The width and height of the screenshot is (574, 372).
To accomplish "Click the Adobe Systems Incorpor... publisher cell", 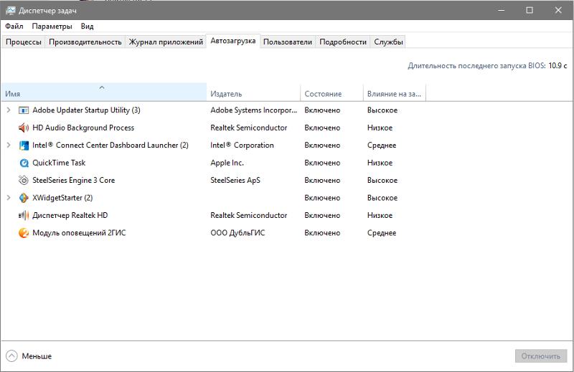I will [253, 110].
